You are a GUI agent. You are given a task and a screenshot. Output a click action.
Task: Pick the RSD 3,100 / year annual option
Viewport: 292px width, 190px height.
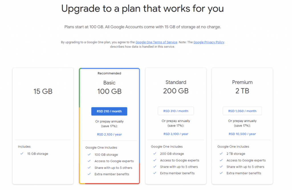pos(176,134)
